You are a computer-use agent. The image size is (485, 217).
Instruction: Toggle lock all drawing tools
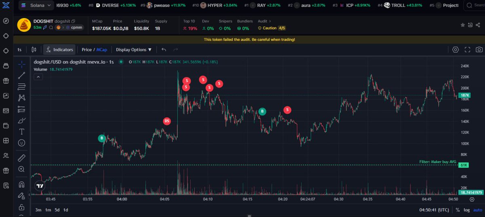click(x=21, y=207)
